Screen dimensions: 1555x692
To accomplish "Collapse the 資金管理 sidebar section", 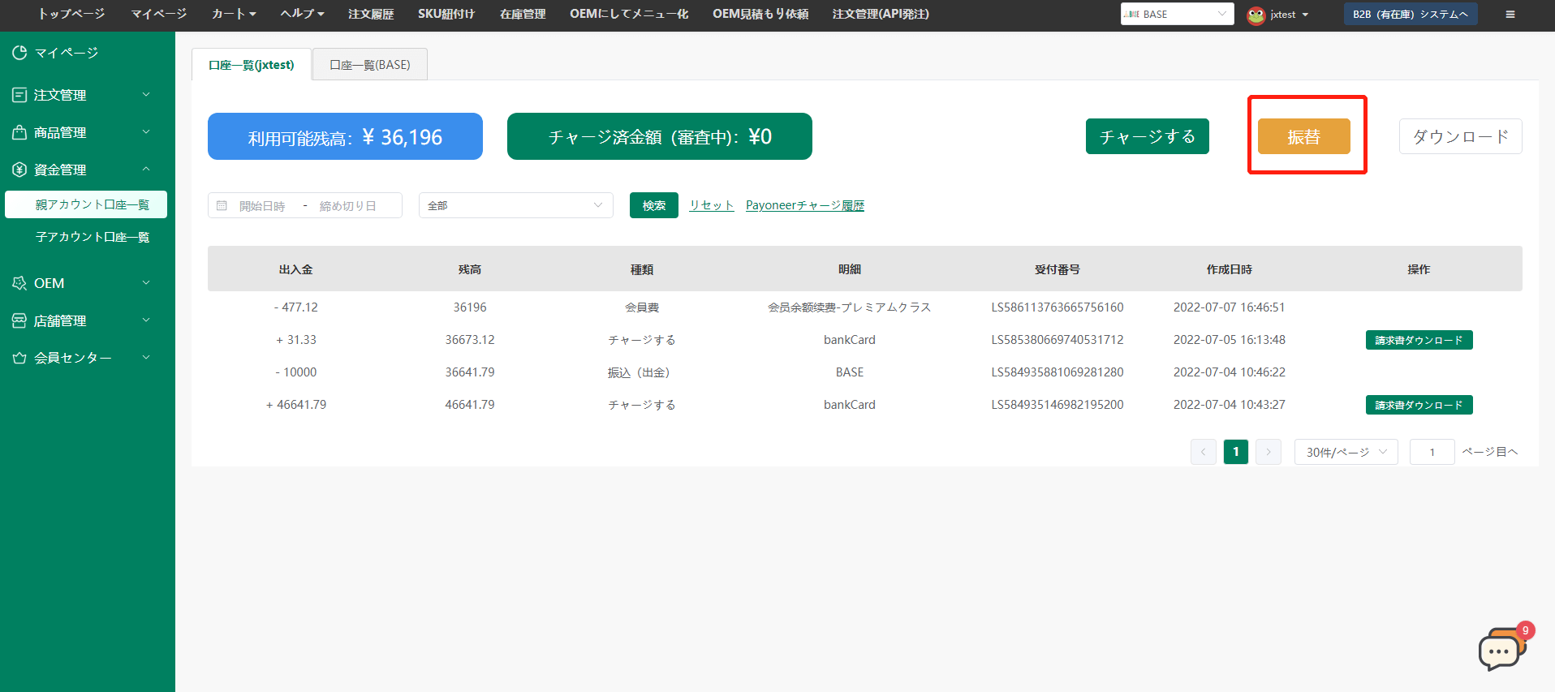I will (146, 170).
